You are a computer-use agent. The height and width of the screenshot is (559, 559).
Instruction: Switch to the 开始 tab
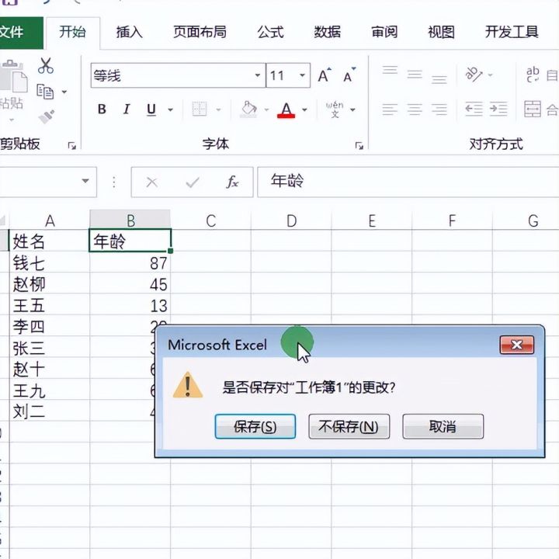pos(73,33)
